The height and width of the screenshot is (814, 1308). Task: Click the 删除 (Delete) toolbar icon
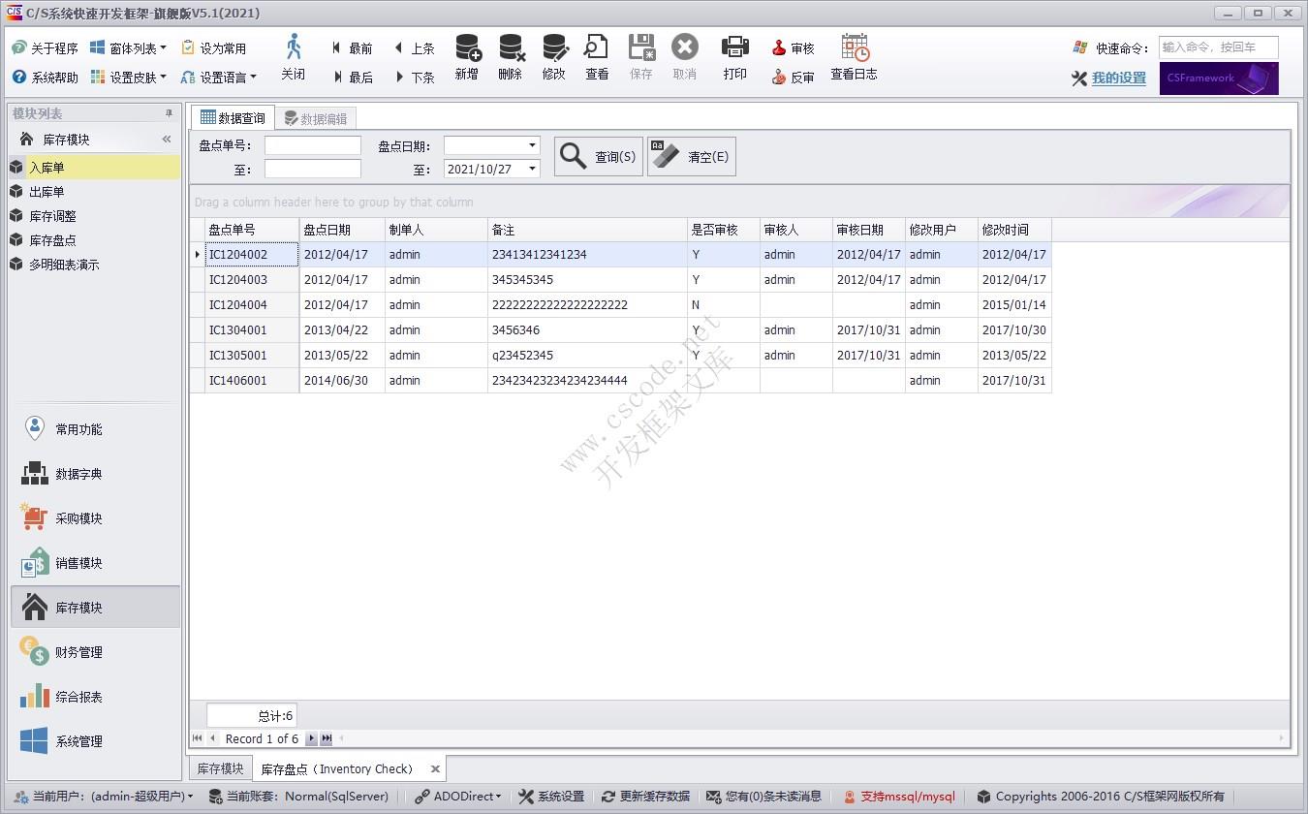click(511, 48)
